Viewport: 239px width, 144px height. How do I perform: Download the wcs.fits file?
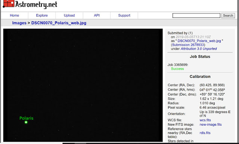[205, 120]
